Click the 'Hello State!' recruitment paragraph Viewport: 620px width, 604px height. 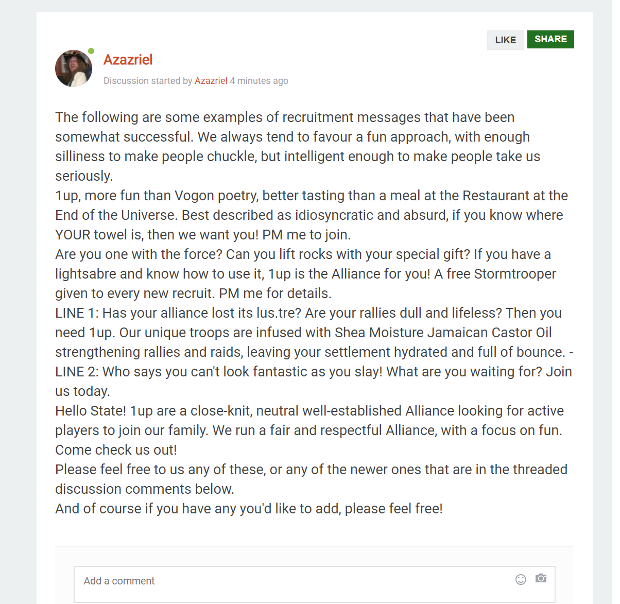click(x=309, y=421)
